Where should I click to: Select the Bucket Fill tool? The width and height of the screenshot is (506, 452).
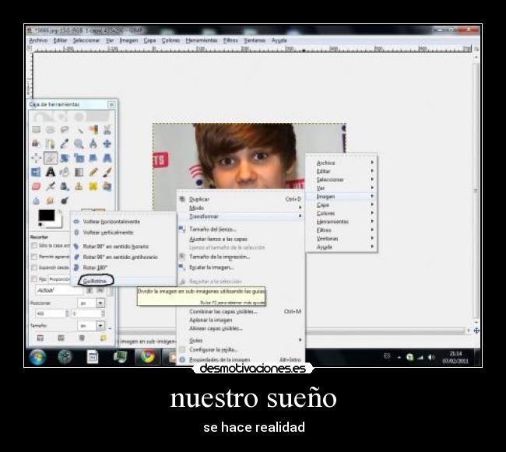pyautogui.click(x=65, y=172)
